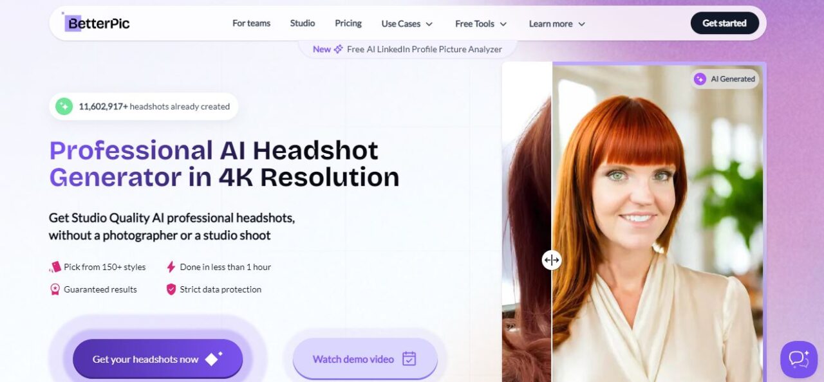The height and width of the screenshot is (382, 824).
Task: Click the pink styles swatch icon
Action: pyautogui.click(x=55, y=267)
